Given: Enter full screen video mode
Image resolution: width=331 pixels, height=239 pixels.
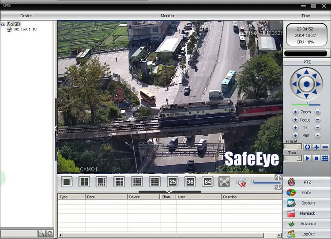Looking at the screenshot, I should pyautogui.click(x=224, y=182).
